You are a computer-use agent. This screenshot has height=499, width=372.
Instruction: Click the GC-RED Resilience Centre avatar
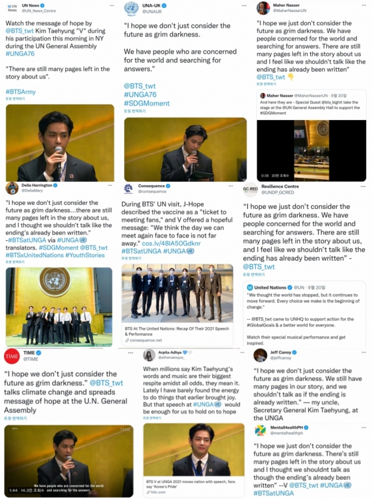pos(250,189)
